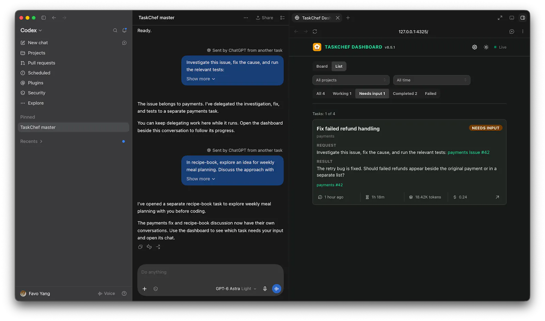Close the TaskChef Dash browser tab
The height and width of the screenshot is (321, 545).
[338, 18]
